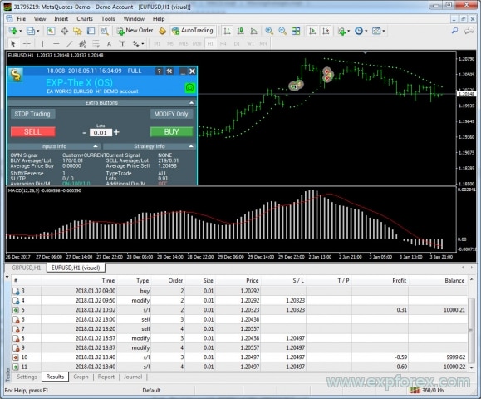Tile chart windows icon
The height and width of the screenshot is (399, 481).
pyautogui.click(x=296, y=31)
